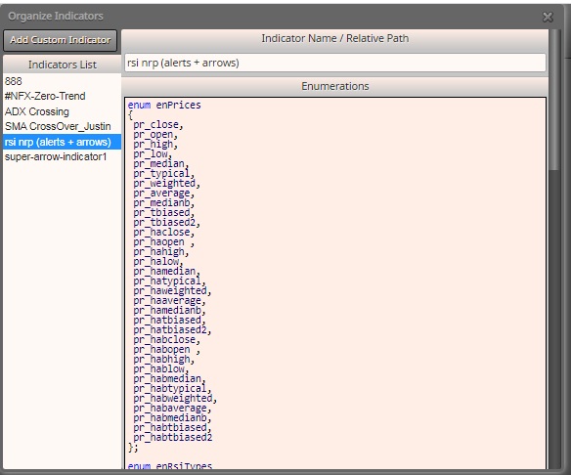Click the pr_habtbiased2 line in the code

(x=173, y=438)
